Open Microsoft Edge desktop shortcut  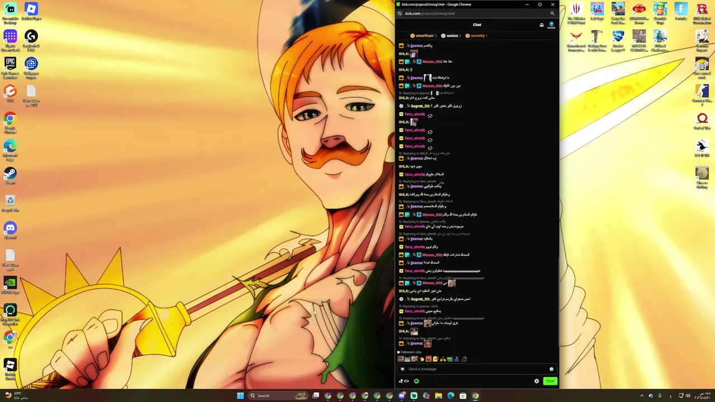coord(10,151)
